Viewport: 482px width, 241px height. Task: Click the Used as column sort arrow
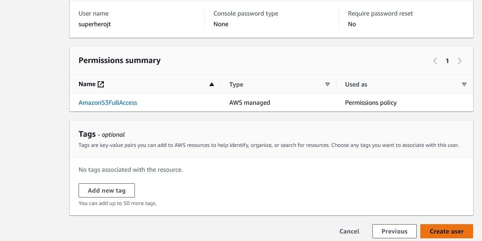[x=464, y=84]
